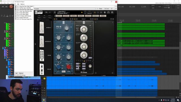Screen dimensions: 181x102
Task: Click the copy A to B arrow
Action: point(98,12)
